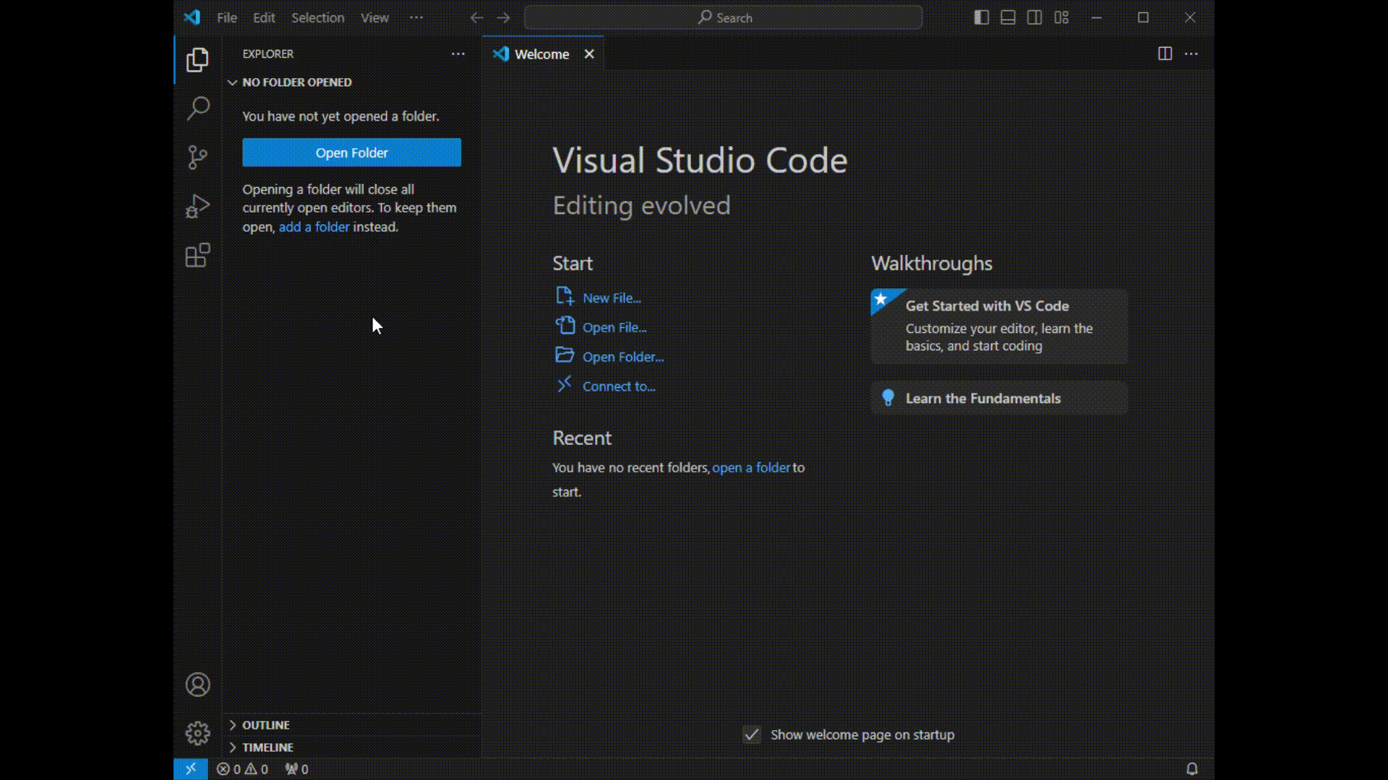The height and width of the screenshot is (780, 1388).
Task: Open the File menu
Action: click(x=227, y=18)
